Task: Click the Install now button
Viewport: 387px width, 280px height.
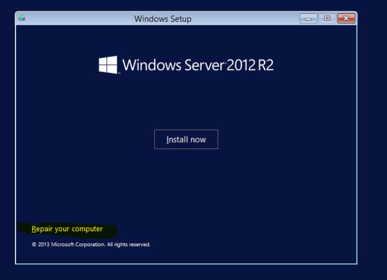Action: (186, 139)
